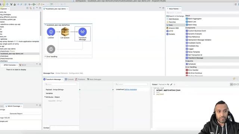Click the greyed-out listener response icon
This screenshot has height=134, width=239.
(51, 49)
